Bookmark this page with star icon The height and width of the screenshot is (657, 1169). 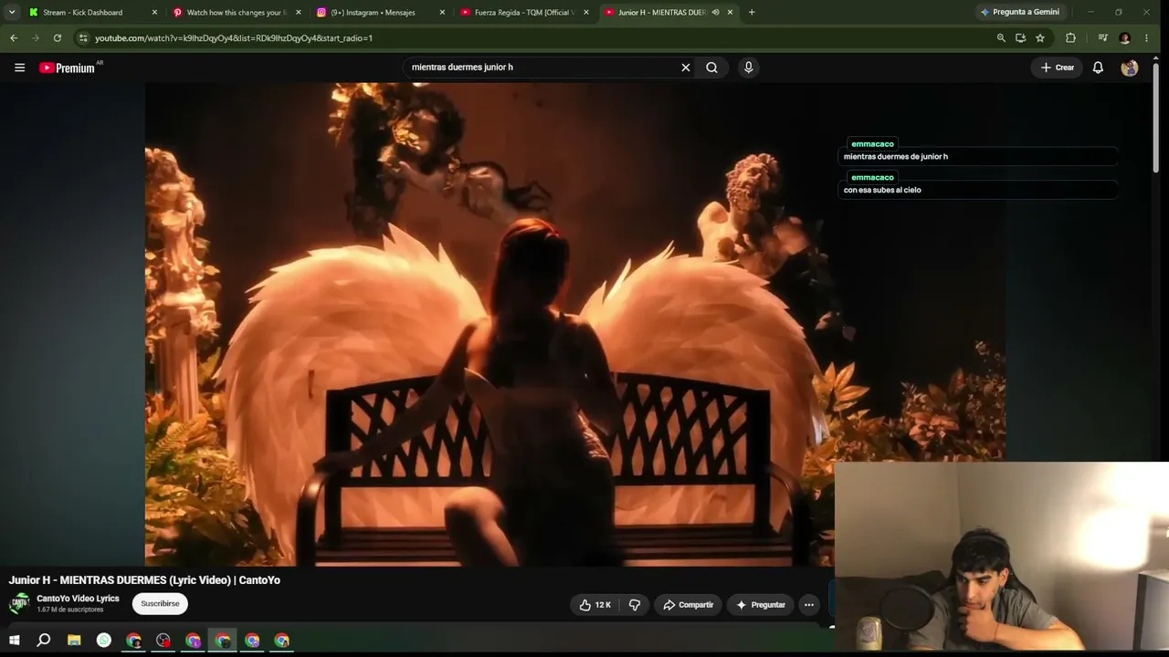pos(1040,38)
